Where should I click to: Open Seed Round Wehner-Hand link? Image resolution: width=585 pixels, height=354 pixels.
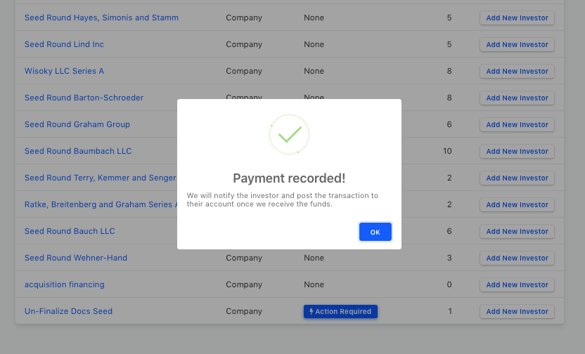click(76, 258)
